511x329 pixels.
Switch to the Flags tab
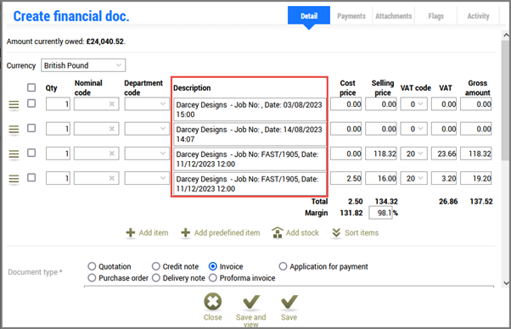click(435, 16)
